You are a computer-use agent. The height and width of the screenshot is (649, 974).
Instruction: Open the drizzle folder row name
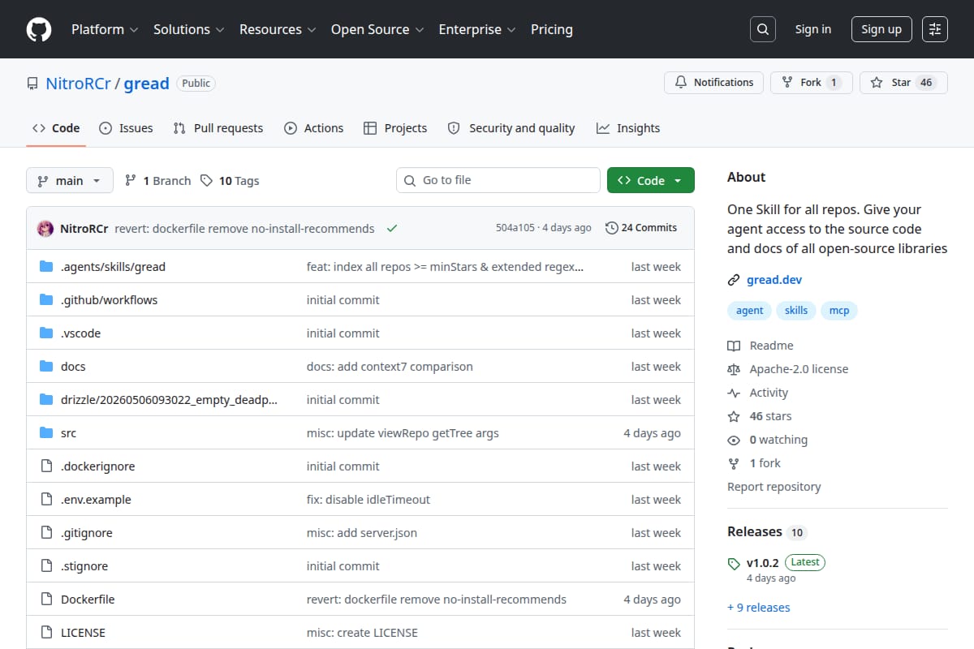[x=169, y=400]
